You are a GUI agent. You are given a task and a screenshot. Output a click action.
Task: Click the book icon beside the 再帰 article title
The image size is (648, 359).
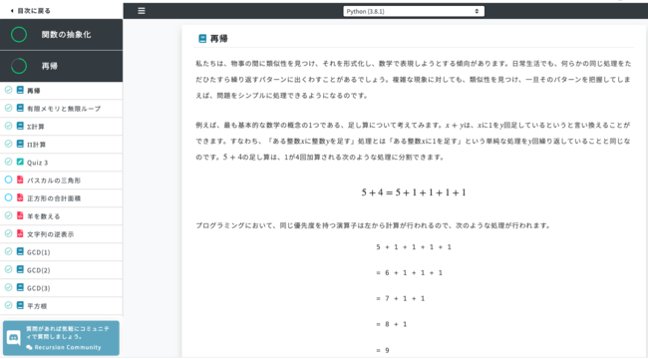coord(202,39)
